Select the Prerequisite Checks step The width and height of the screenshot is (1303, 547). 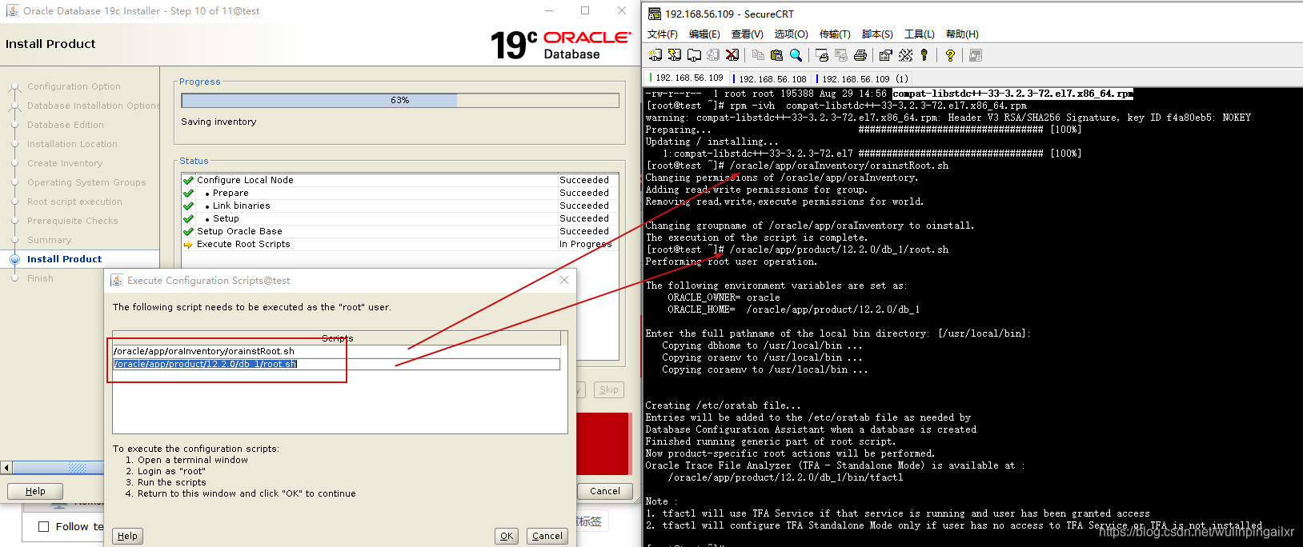point(72,221)
